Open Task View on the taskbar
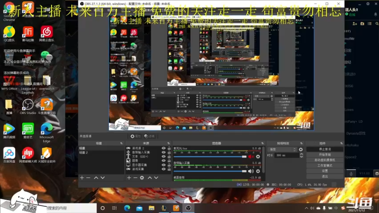This screenshot has height=213, width=379. pyautogui.click(x=115, y=208)
